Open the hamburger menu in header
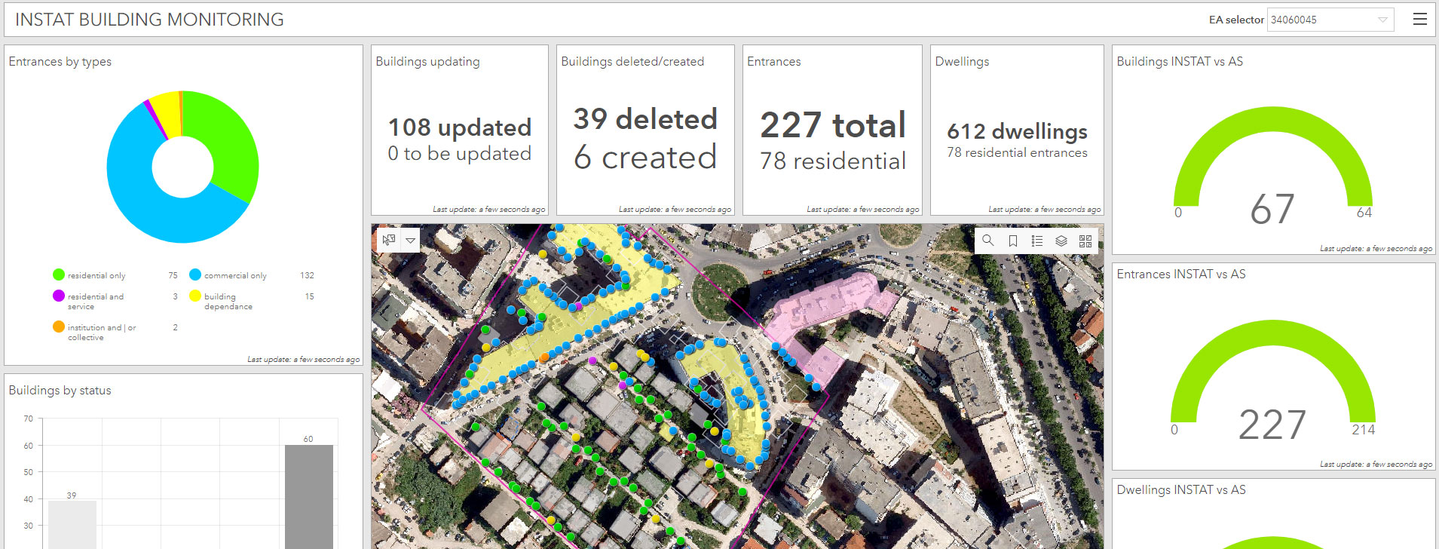Viewport: 1439px width, 549px height. 1420,20
